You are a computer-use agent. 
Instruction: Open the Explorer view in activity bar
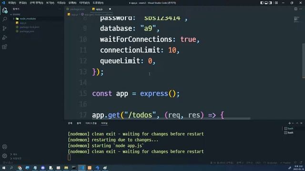[5, 10]
